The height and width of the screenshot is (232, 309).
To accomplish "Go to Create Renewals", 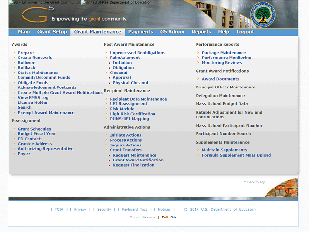I will (35, 58).
